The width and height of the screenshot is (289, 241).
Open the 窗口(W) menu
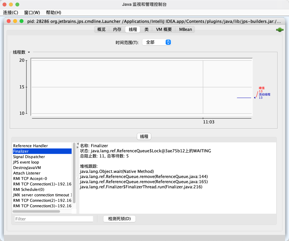tap(32, 13)
